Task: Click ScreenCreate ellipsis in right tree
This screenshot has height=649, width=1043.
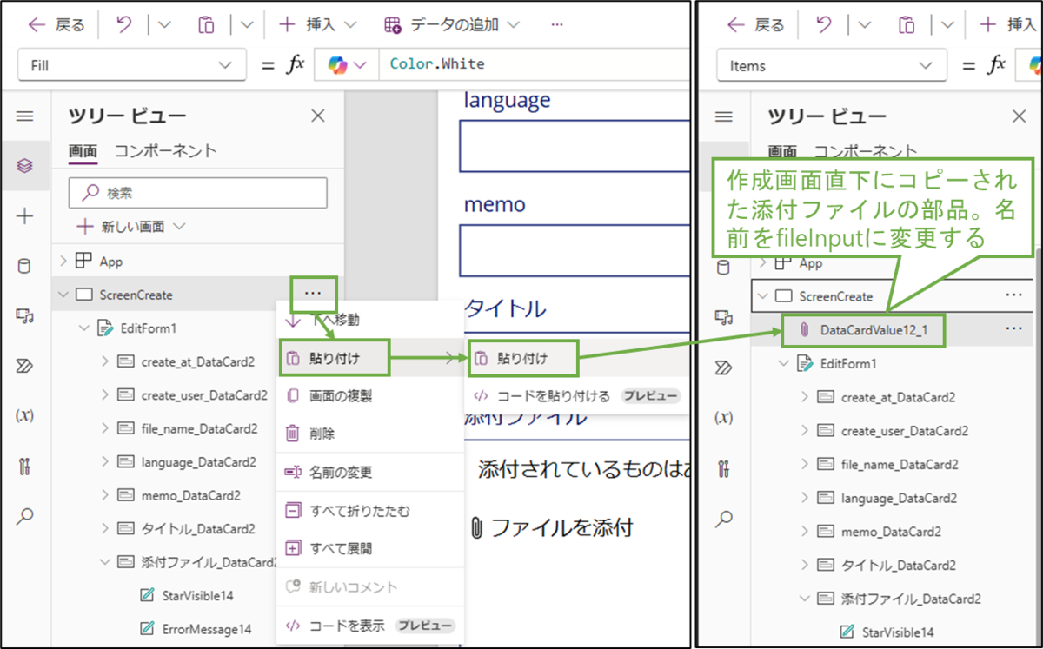Action: [x=1013, y=295]
